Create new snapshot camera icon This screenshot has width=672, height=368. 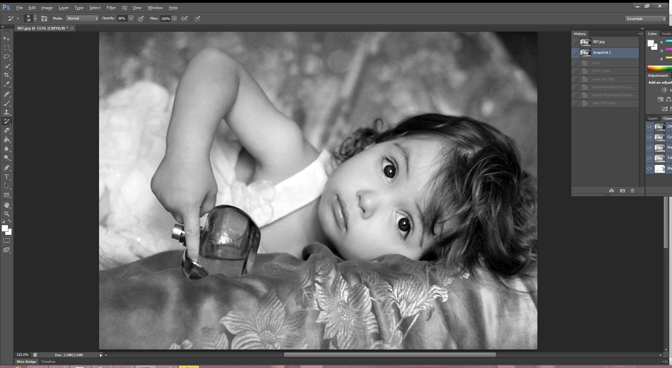coord(623,191)
